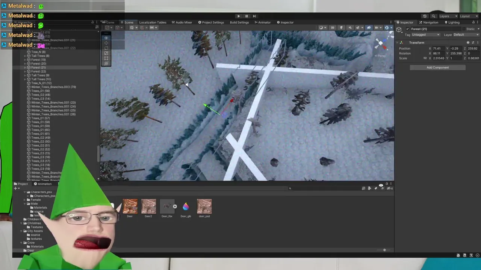The image size is (481, 270).
Task: Select the View (eye) tool in the scene
Action: click(x=106, y=37)
